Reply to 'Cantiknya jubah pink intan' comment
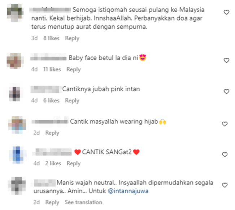Viewport: 235px width, 210px height. [72, 101]
